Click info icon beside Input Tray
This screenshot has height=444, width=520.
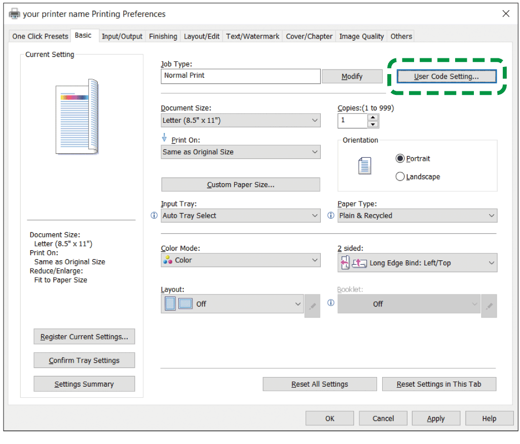(x=154, y=216)
